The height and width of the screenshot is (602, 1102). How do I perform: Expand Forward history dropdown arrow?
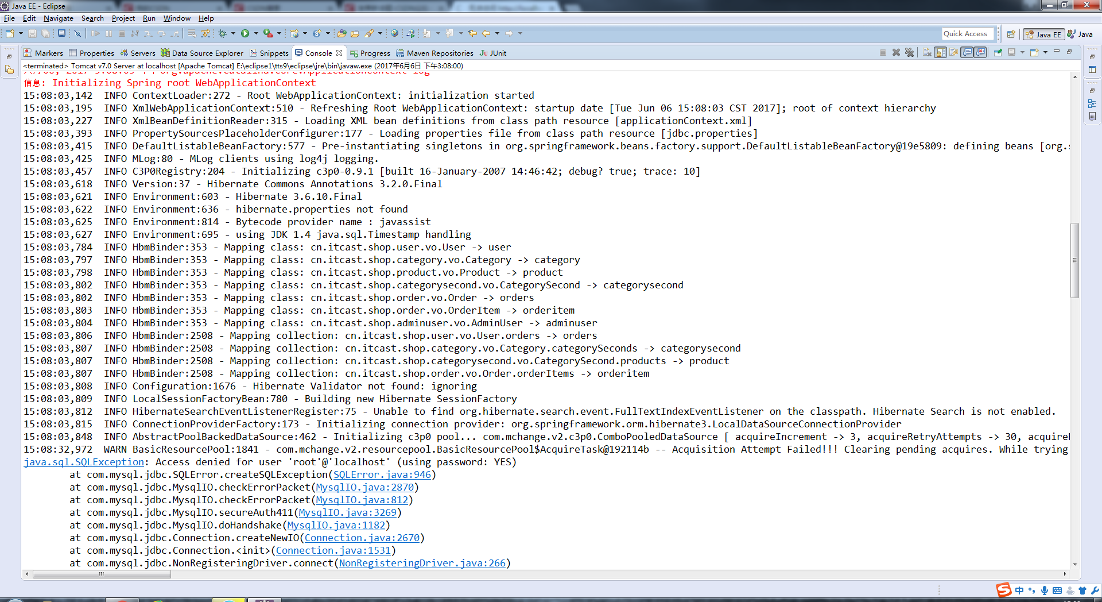click(x=520, y=33)
